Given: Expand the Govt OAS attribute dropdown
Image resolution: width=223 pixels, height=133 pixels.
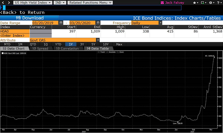Looking at the screenshot, I should point(98,40).
